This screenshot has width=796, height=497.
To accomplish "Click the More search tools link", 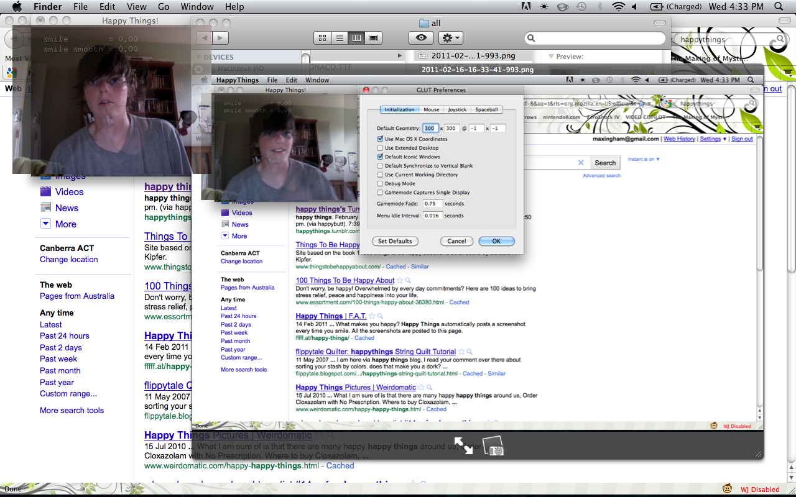I will pyautogui.click(x=72, y=410).
